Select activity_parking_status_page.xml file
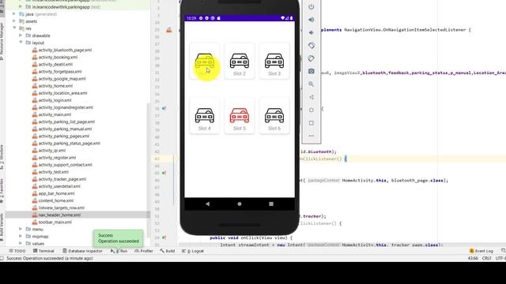Viewport: 506px width, 284px height. (x=66, y=143)
